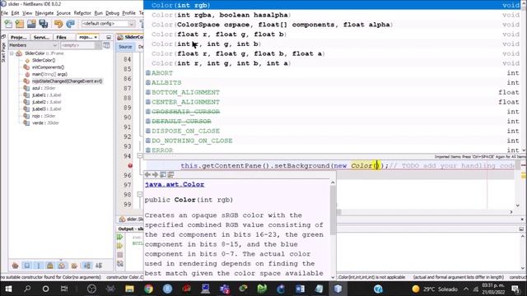Select SliderColor() constructor in navigator
Image resolution: width=527 pixels, height=296 pixels.
click(x=44, y=60)
